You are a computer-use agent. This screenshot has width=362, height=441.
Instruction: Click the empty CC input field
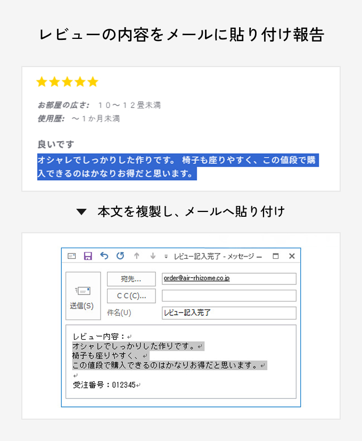click(x=229, y=296)
